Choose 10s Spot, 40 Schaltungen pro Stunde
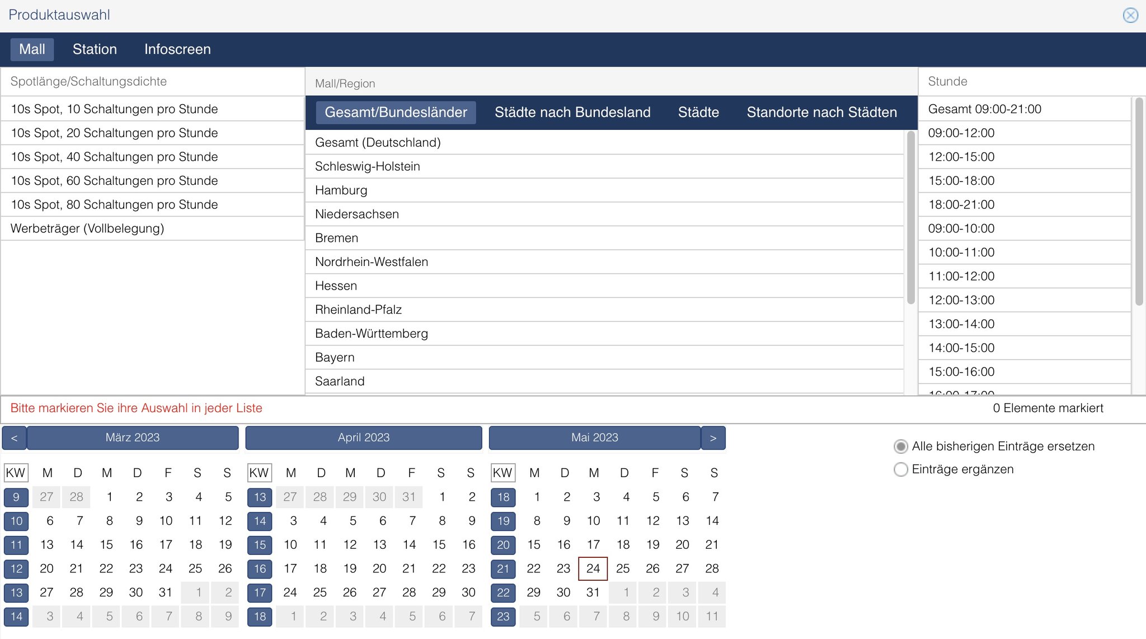1146x639 pixels. click(115, 157)
